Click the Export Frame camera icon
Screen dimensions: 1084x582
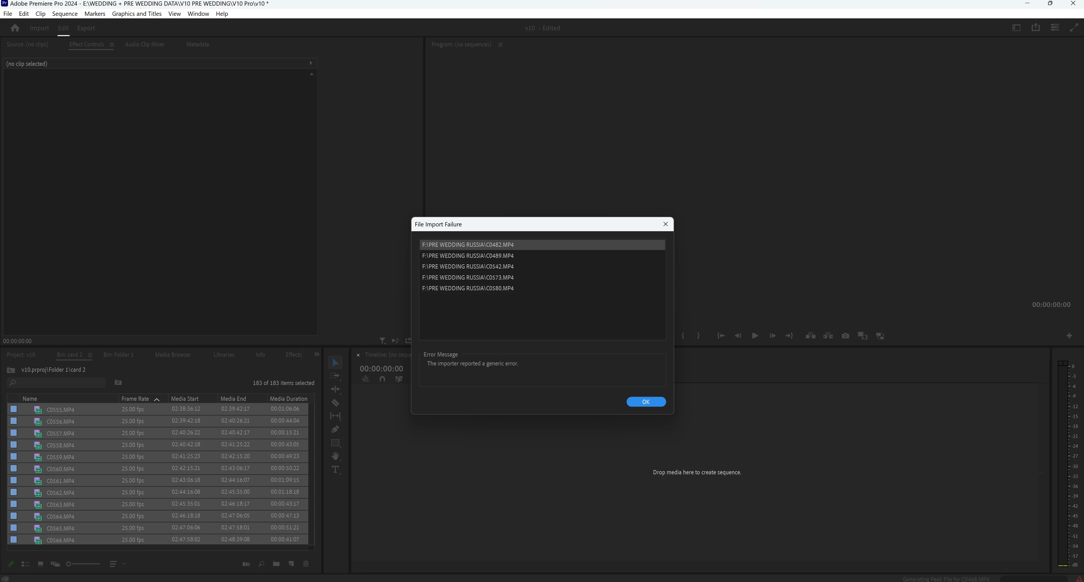(845, 336)
